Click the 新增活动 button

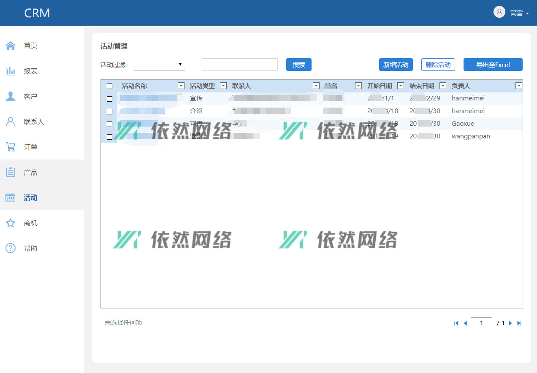(x=396, y=65)
